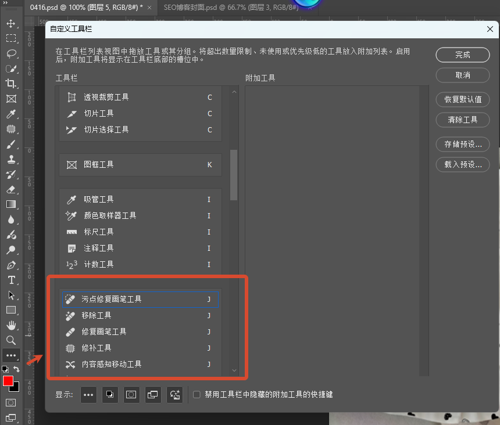Check 禁用工具栏中隐藏的附加工具的快捷键

click(197, 394)
